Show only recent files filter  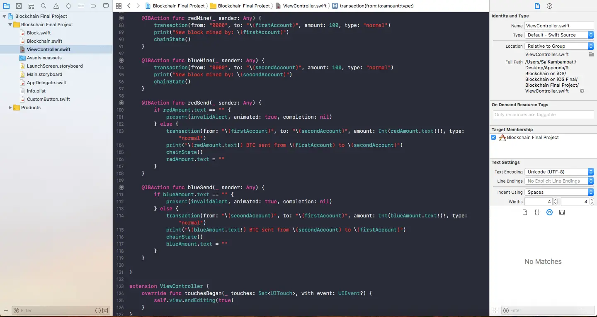pyautogui.click(x=98, y=310)
